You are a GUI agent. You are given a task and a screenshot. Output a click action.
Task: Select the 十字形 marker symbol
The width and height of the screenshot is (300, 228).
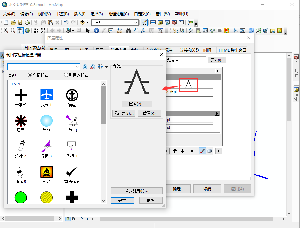click(x=21, y=98)
